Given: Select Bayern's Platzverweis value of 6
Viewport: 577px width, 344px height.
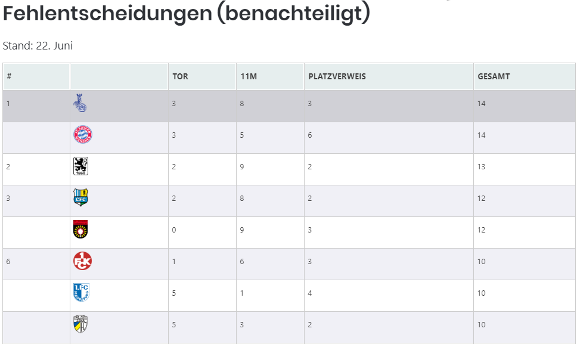Looking at the screenshot, I should (310, 135).
